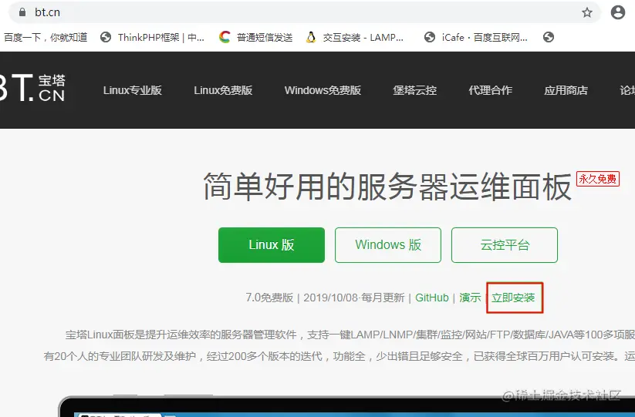Open the Windows免费版 menu item

click(x=323, y=90)
